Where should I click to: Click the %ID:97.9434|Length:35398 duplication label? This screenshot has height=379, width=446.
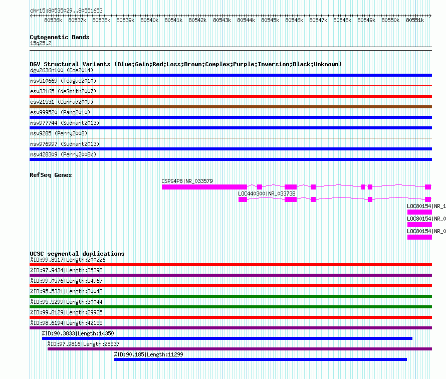pos(66,270)
